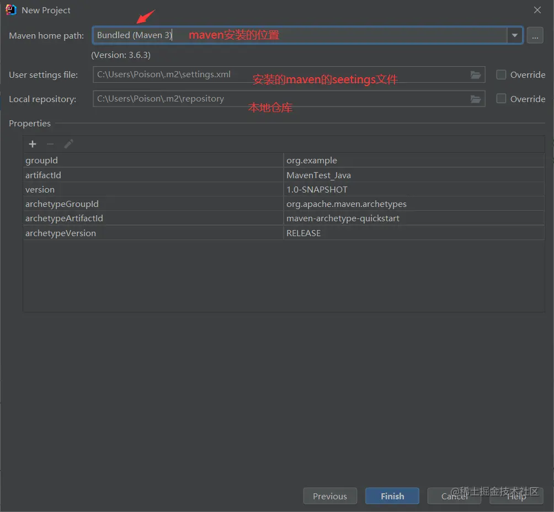
Task: Browse folder icon for Local repository
Action: (x=476, y=99)
